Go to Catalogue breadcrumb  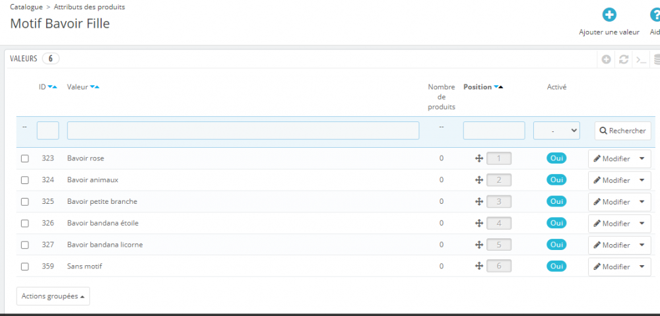click(x=26, y=7)
